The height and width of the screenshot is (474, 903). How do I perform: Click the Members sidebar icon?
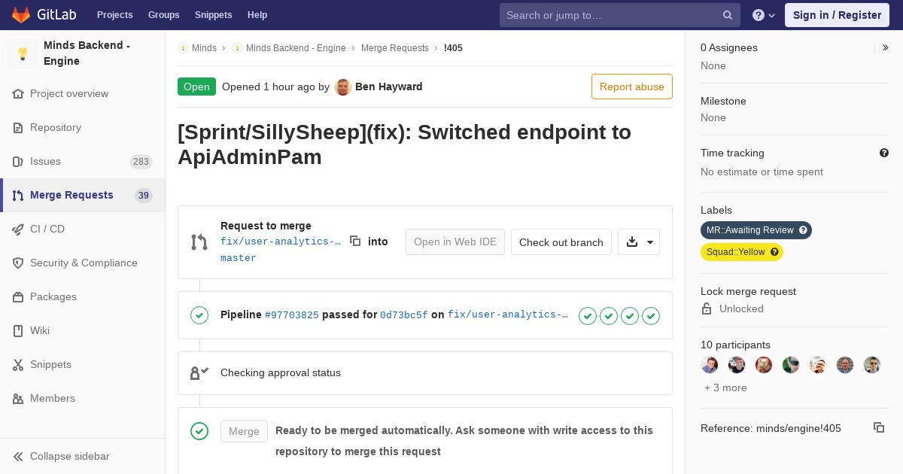pyautogui.click(x=18, y=398)
